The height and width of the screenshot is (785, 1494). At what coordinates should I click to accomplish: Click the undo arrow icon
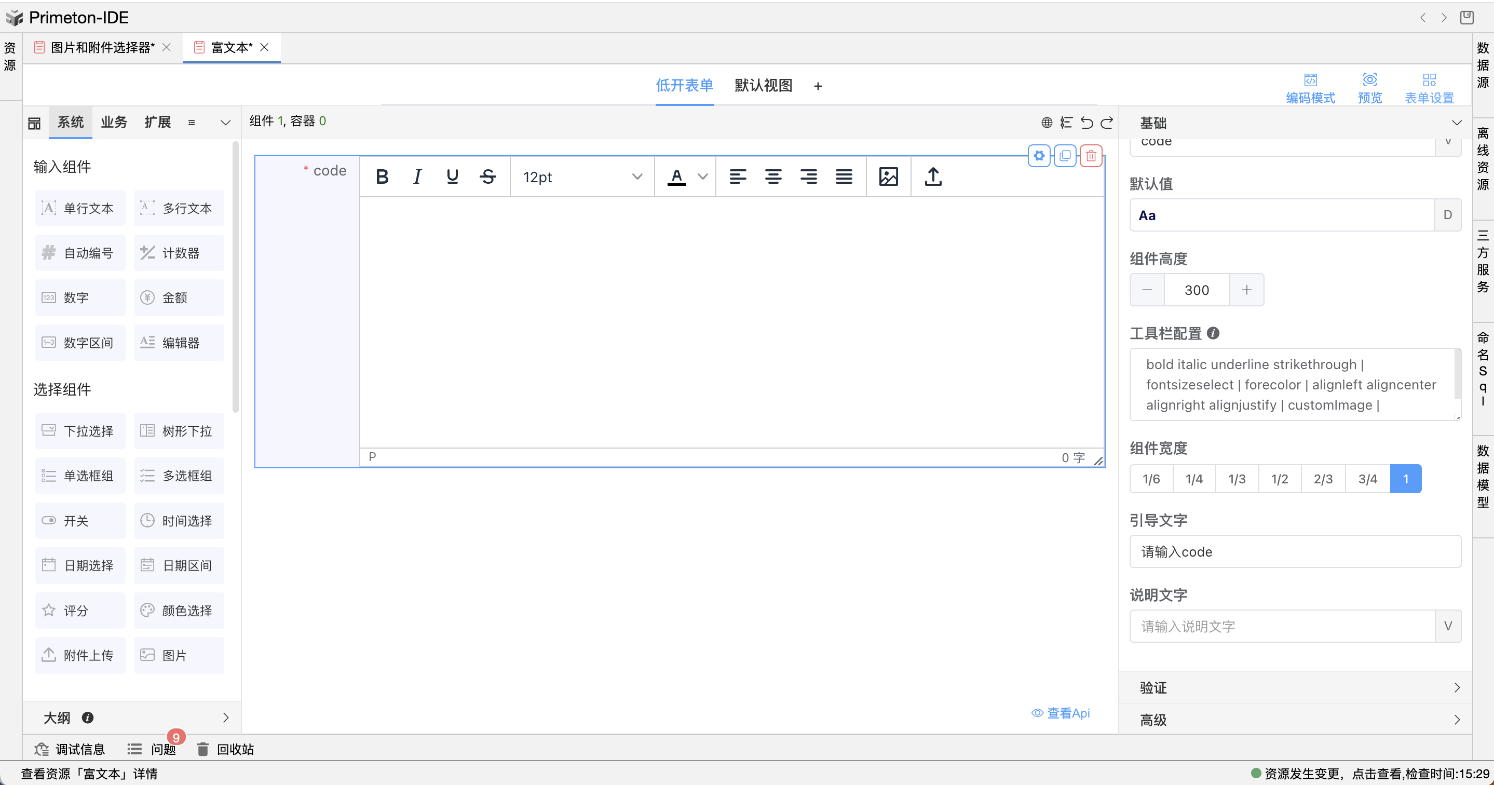[x=1086, y=123]
